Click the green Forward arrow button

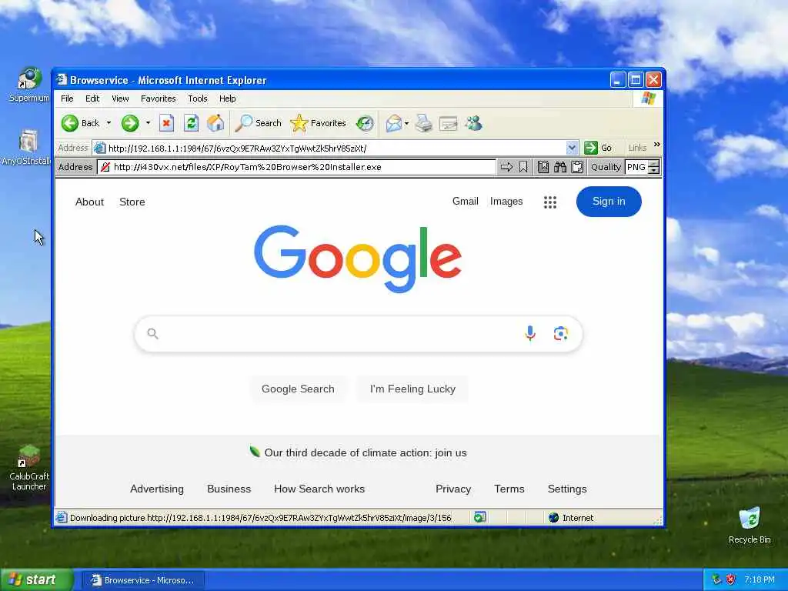[130, 123]
